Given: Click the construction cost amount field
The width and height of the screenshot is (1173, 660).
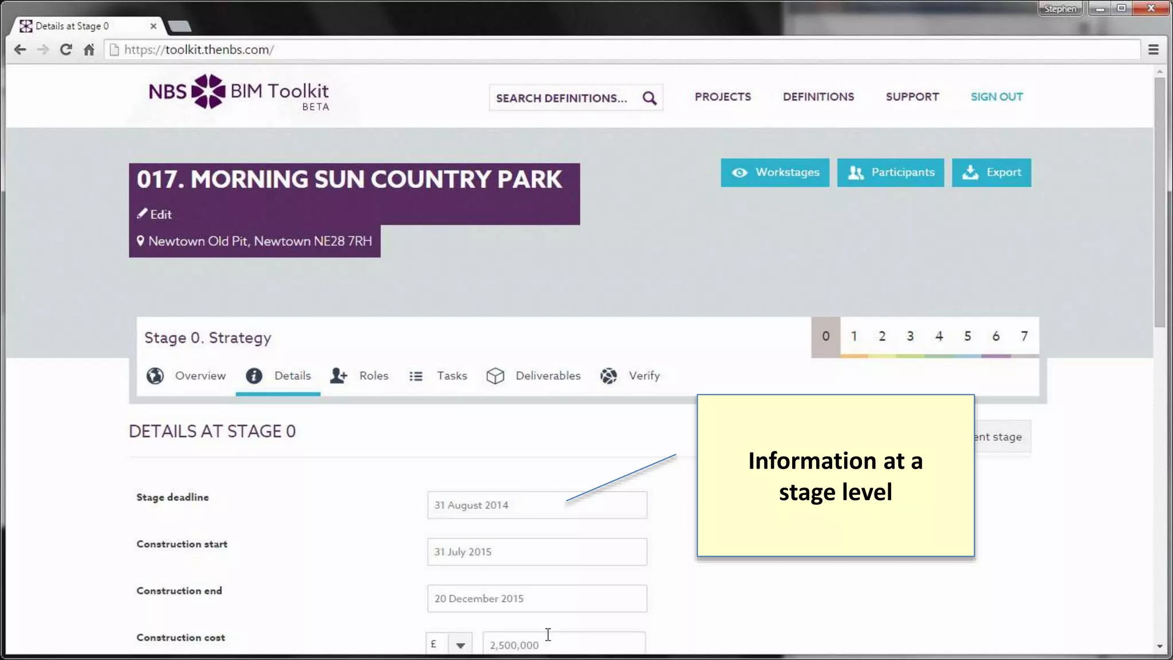Looking at the screenshot, I should [x=564, y=644].
